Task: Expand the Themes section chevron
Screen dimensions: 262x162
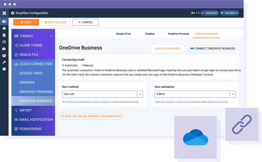Action: (x=51, y=36)
